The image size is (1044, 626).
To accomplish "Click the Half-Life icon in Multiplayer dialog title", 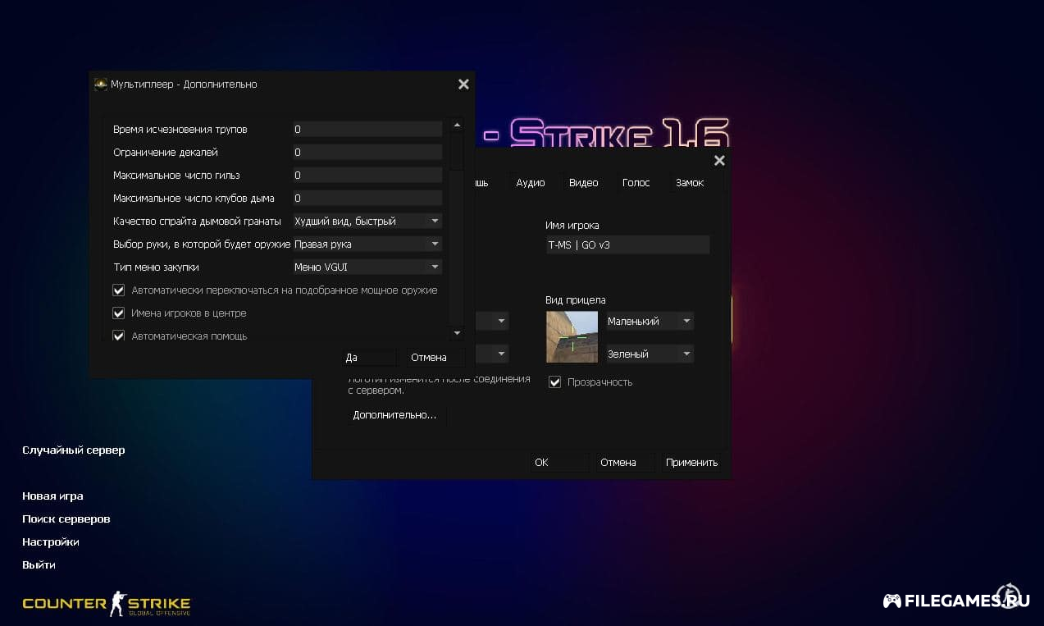I will 101,84.
